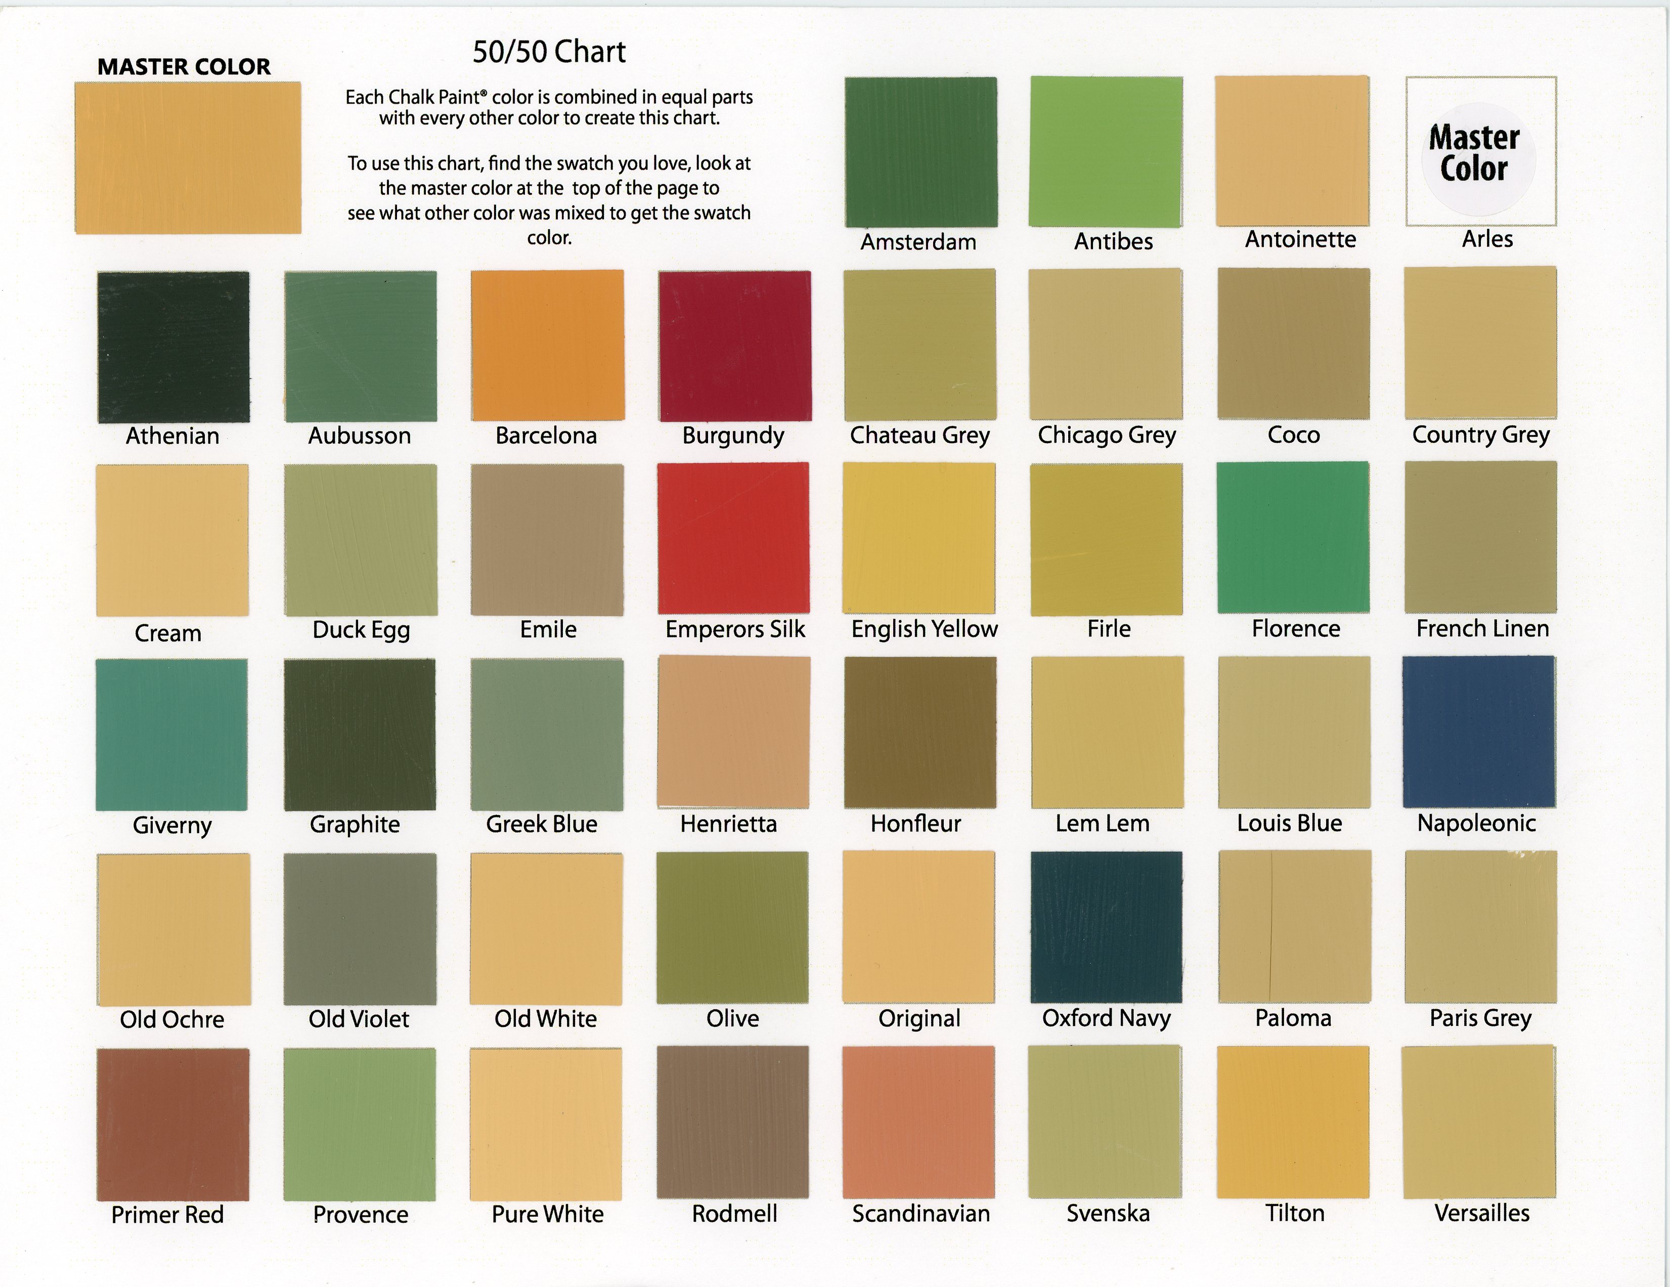
Task: Click the Graphite swatch
Action: pyautogui.click(x=360, y=735)
